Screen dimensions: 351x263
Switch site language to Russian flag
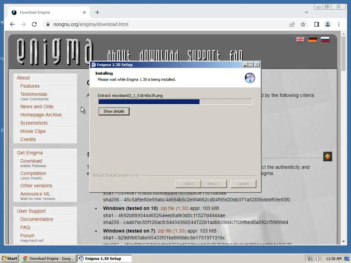tap(325, 40)
